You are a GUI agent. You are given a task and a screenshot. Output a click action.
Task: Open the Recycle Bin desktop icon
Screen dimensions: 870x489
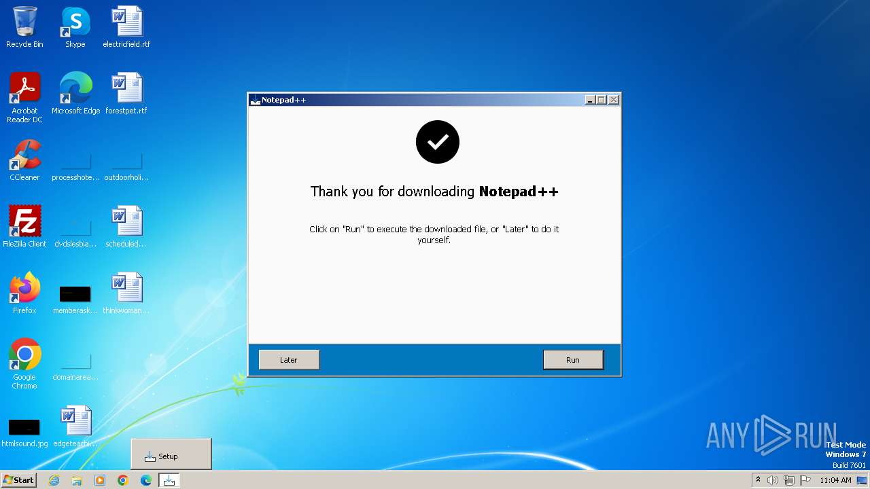pyautogui.click(x=24, y=27)
